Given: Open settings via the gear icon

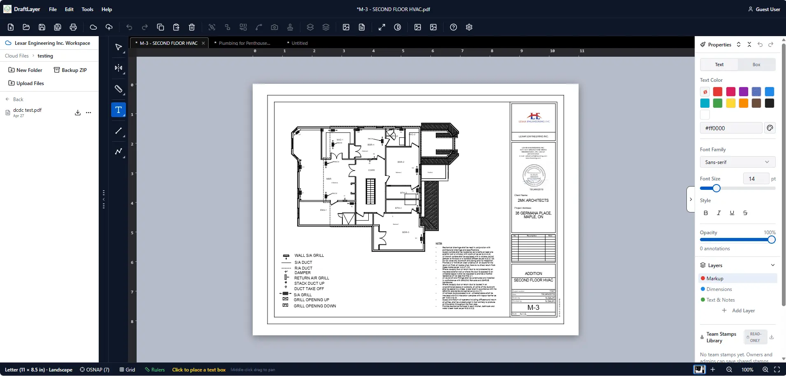Looking at the screenshot, I should click(469, 27).
